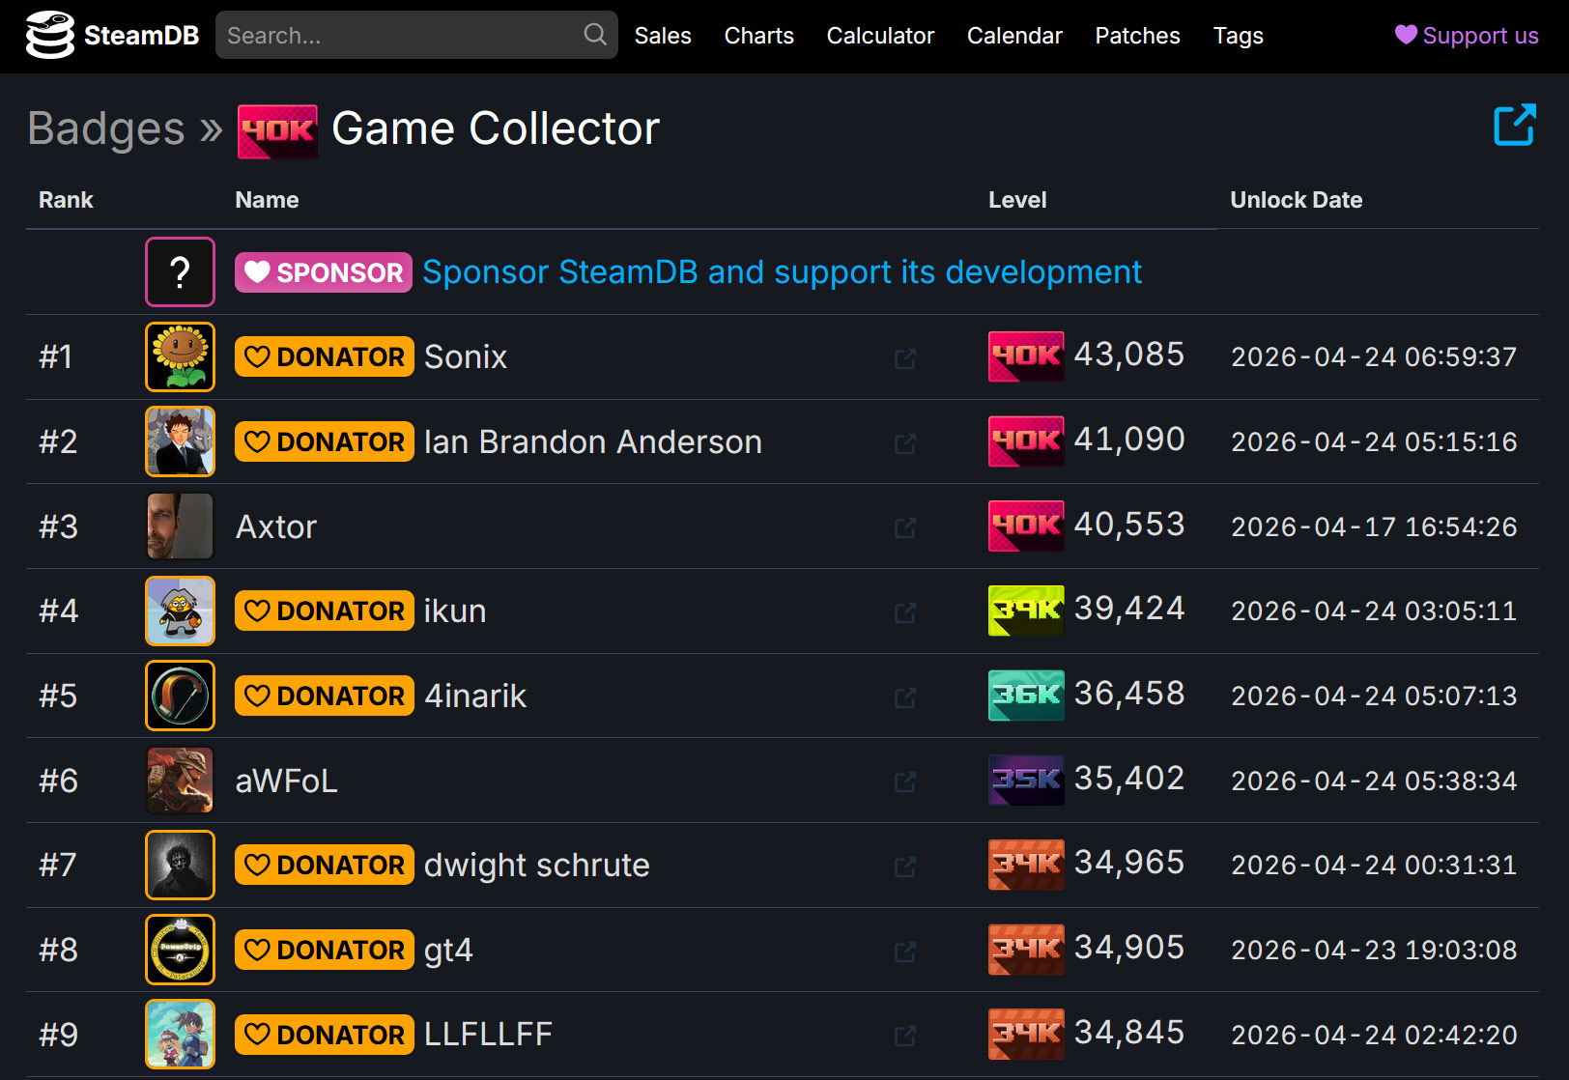Image resolution: width=1569 pixels, height=1080 pixels.
Task: Click the DONATOR badge next to dwight schrute
Action: coord(324,865)
